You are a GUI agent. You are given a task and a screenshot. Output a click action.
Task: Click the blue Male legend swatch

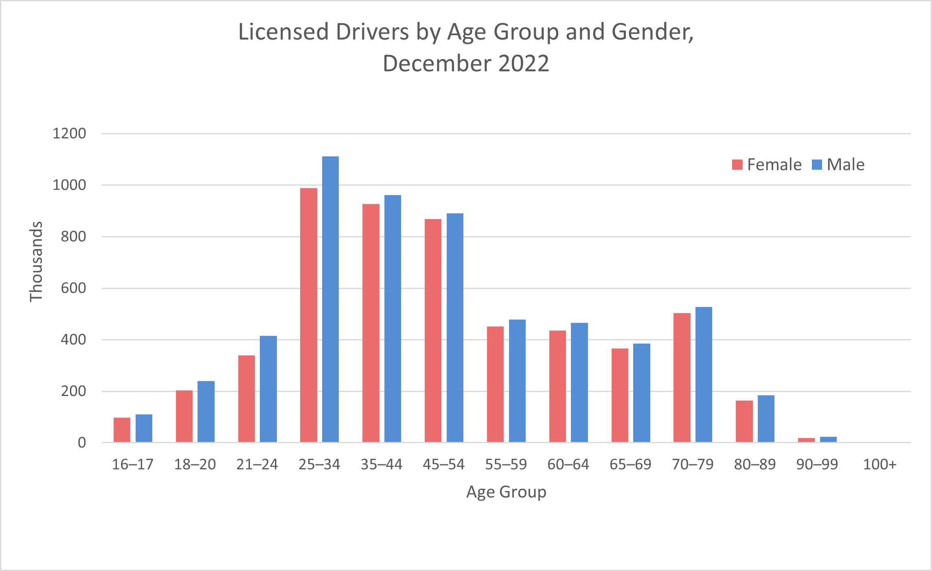817,164
